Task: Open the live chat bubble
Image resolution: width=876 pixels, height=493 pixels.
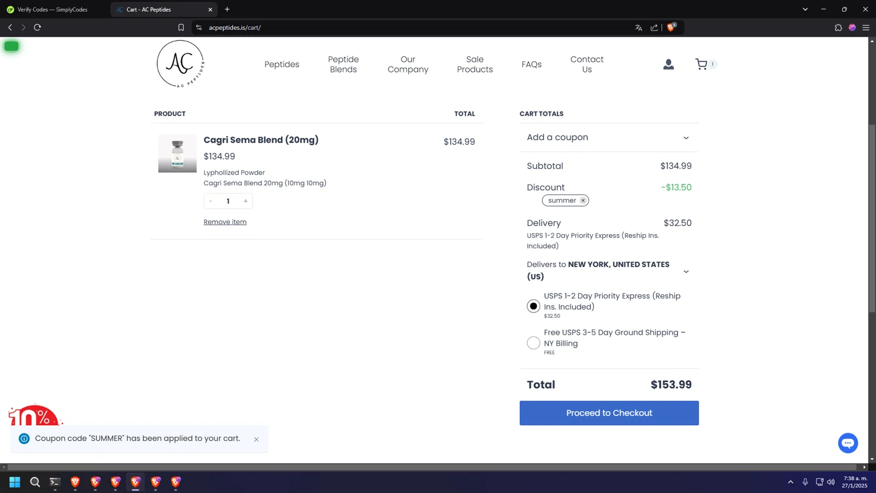Action: point(848,443)
